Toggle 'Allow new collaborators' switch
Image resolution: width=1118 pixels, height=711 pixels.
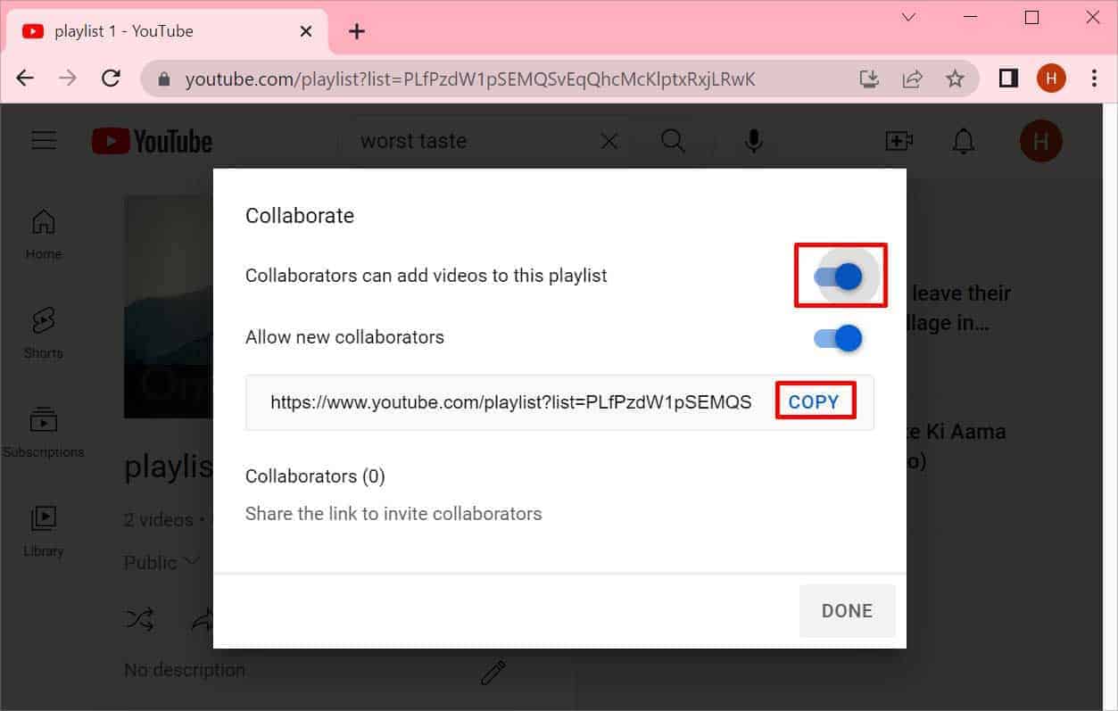pos(839,338)
